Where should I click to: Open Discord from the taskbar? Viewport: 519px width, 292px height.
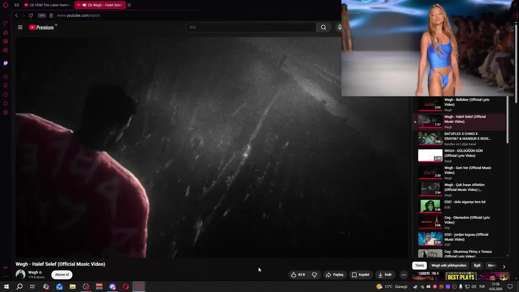112,287
